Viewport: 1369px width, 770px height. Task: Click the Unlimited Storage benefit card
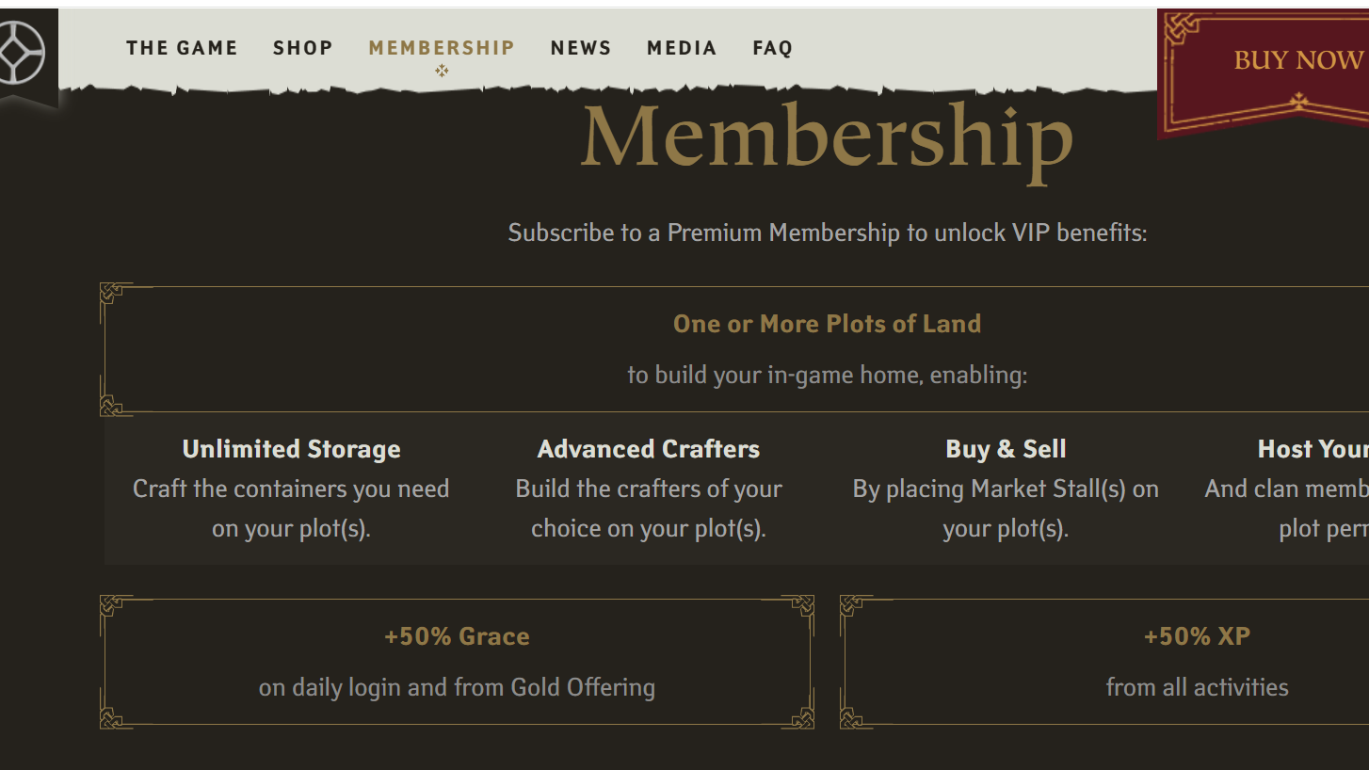(x=291, y=488)
